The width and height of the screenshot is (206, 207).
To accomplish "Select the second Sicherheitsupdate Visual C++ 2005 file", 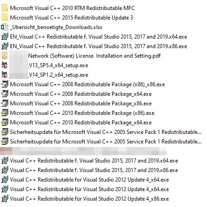I will click(106, 142).
